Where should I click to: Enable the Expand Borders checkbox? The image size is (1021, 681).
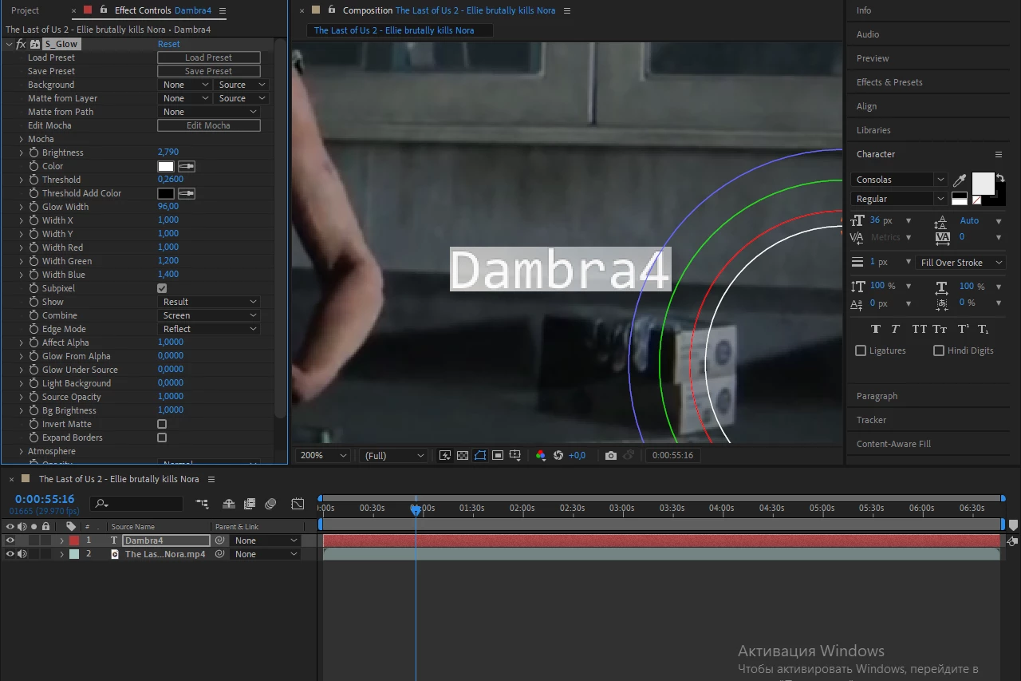pyautogui.click(x=162, y=438)
